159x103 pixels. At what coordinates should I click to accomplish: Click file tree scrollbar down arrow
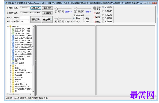(33, 92)
